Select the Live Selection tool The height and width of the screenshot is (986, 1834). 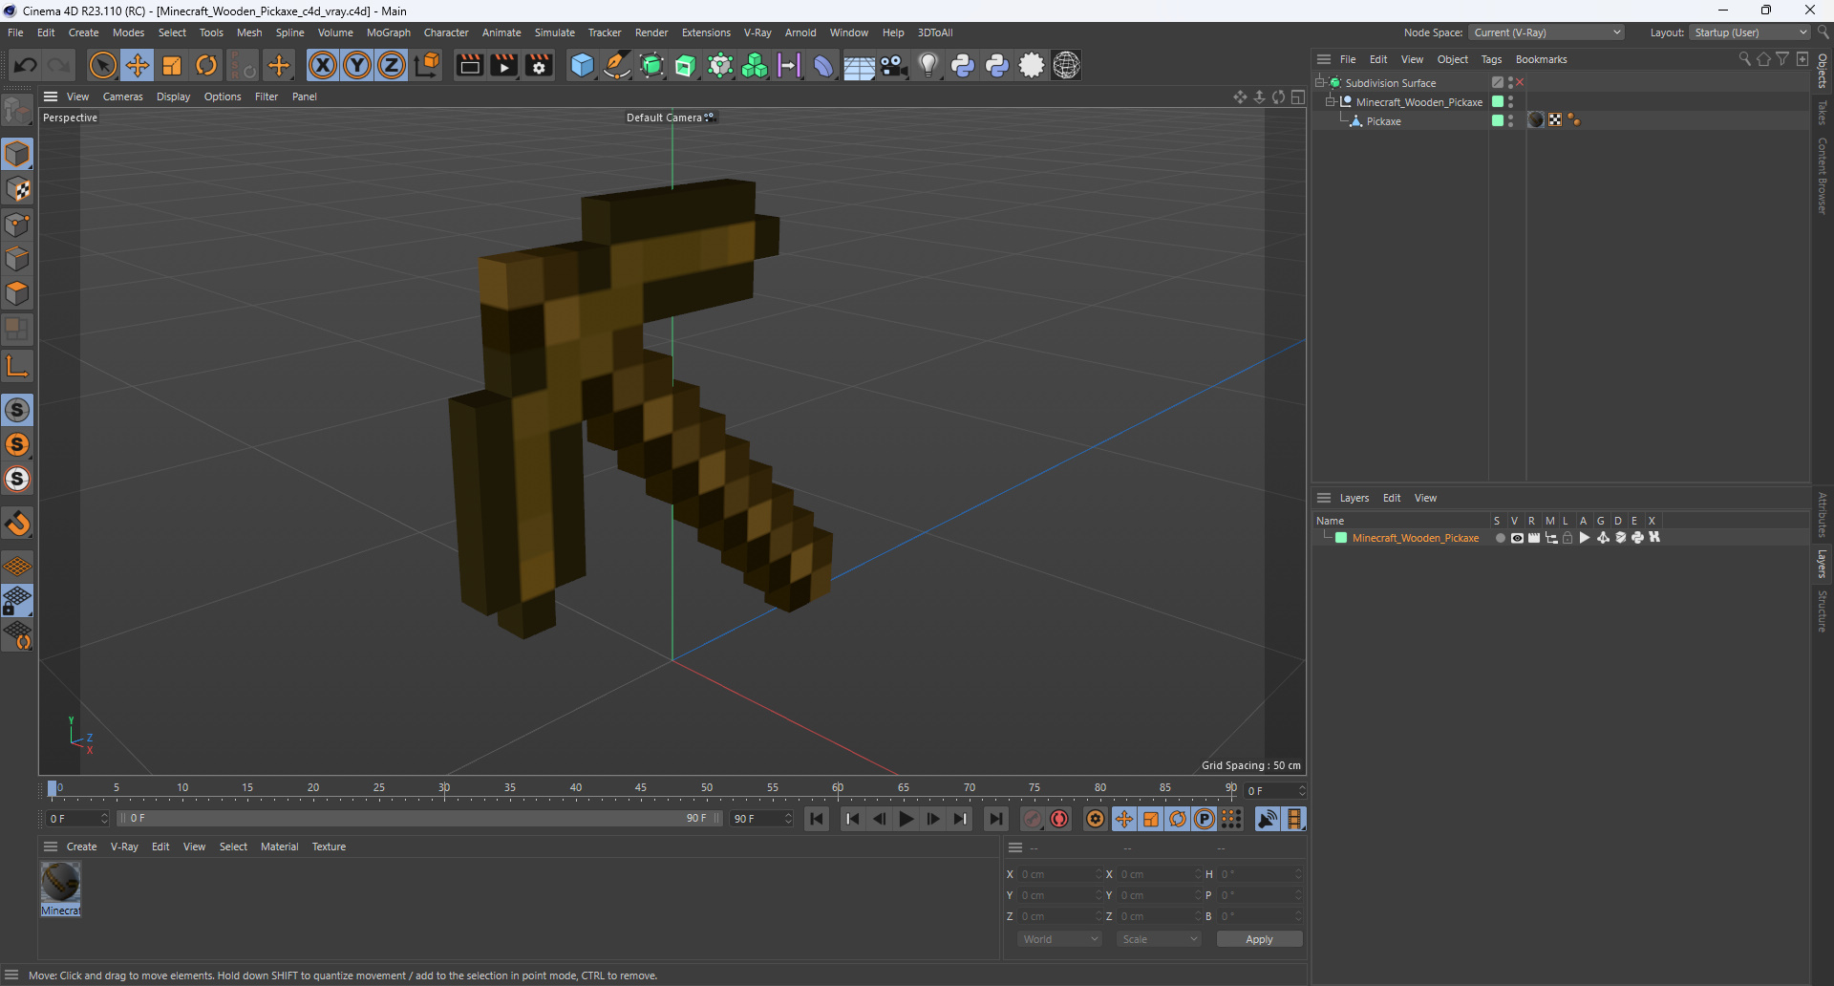pos(102,65)
